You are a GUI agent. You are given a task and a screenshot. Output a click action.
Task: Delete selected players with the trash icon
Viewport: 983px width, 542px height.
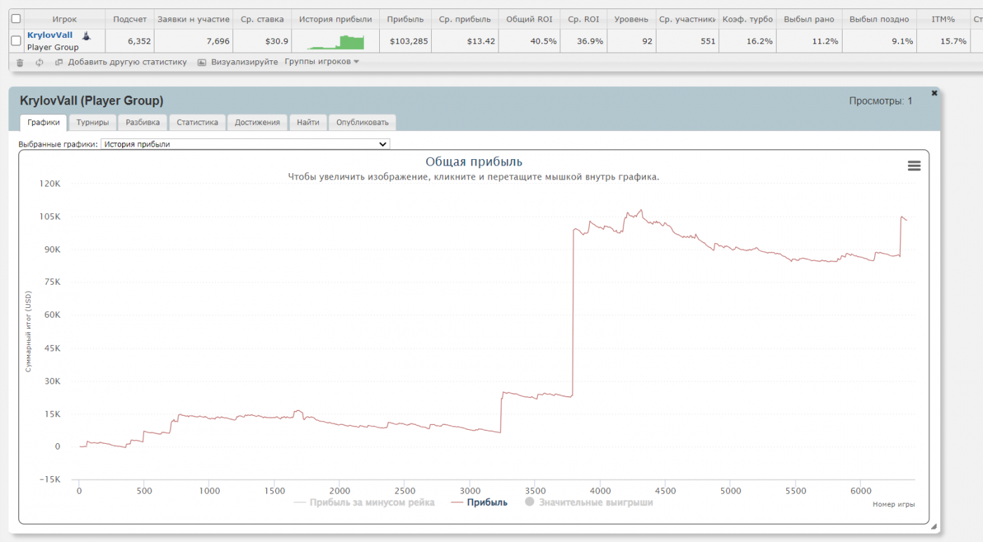pyautogui.click(x=20, y=62)
